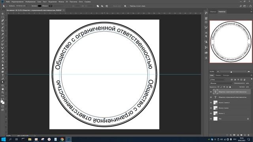Click the Navigator zoom slider handle
Image resolution: width=253 pixels, height=142 pixels.
click(231, 72)
